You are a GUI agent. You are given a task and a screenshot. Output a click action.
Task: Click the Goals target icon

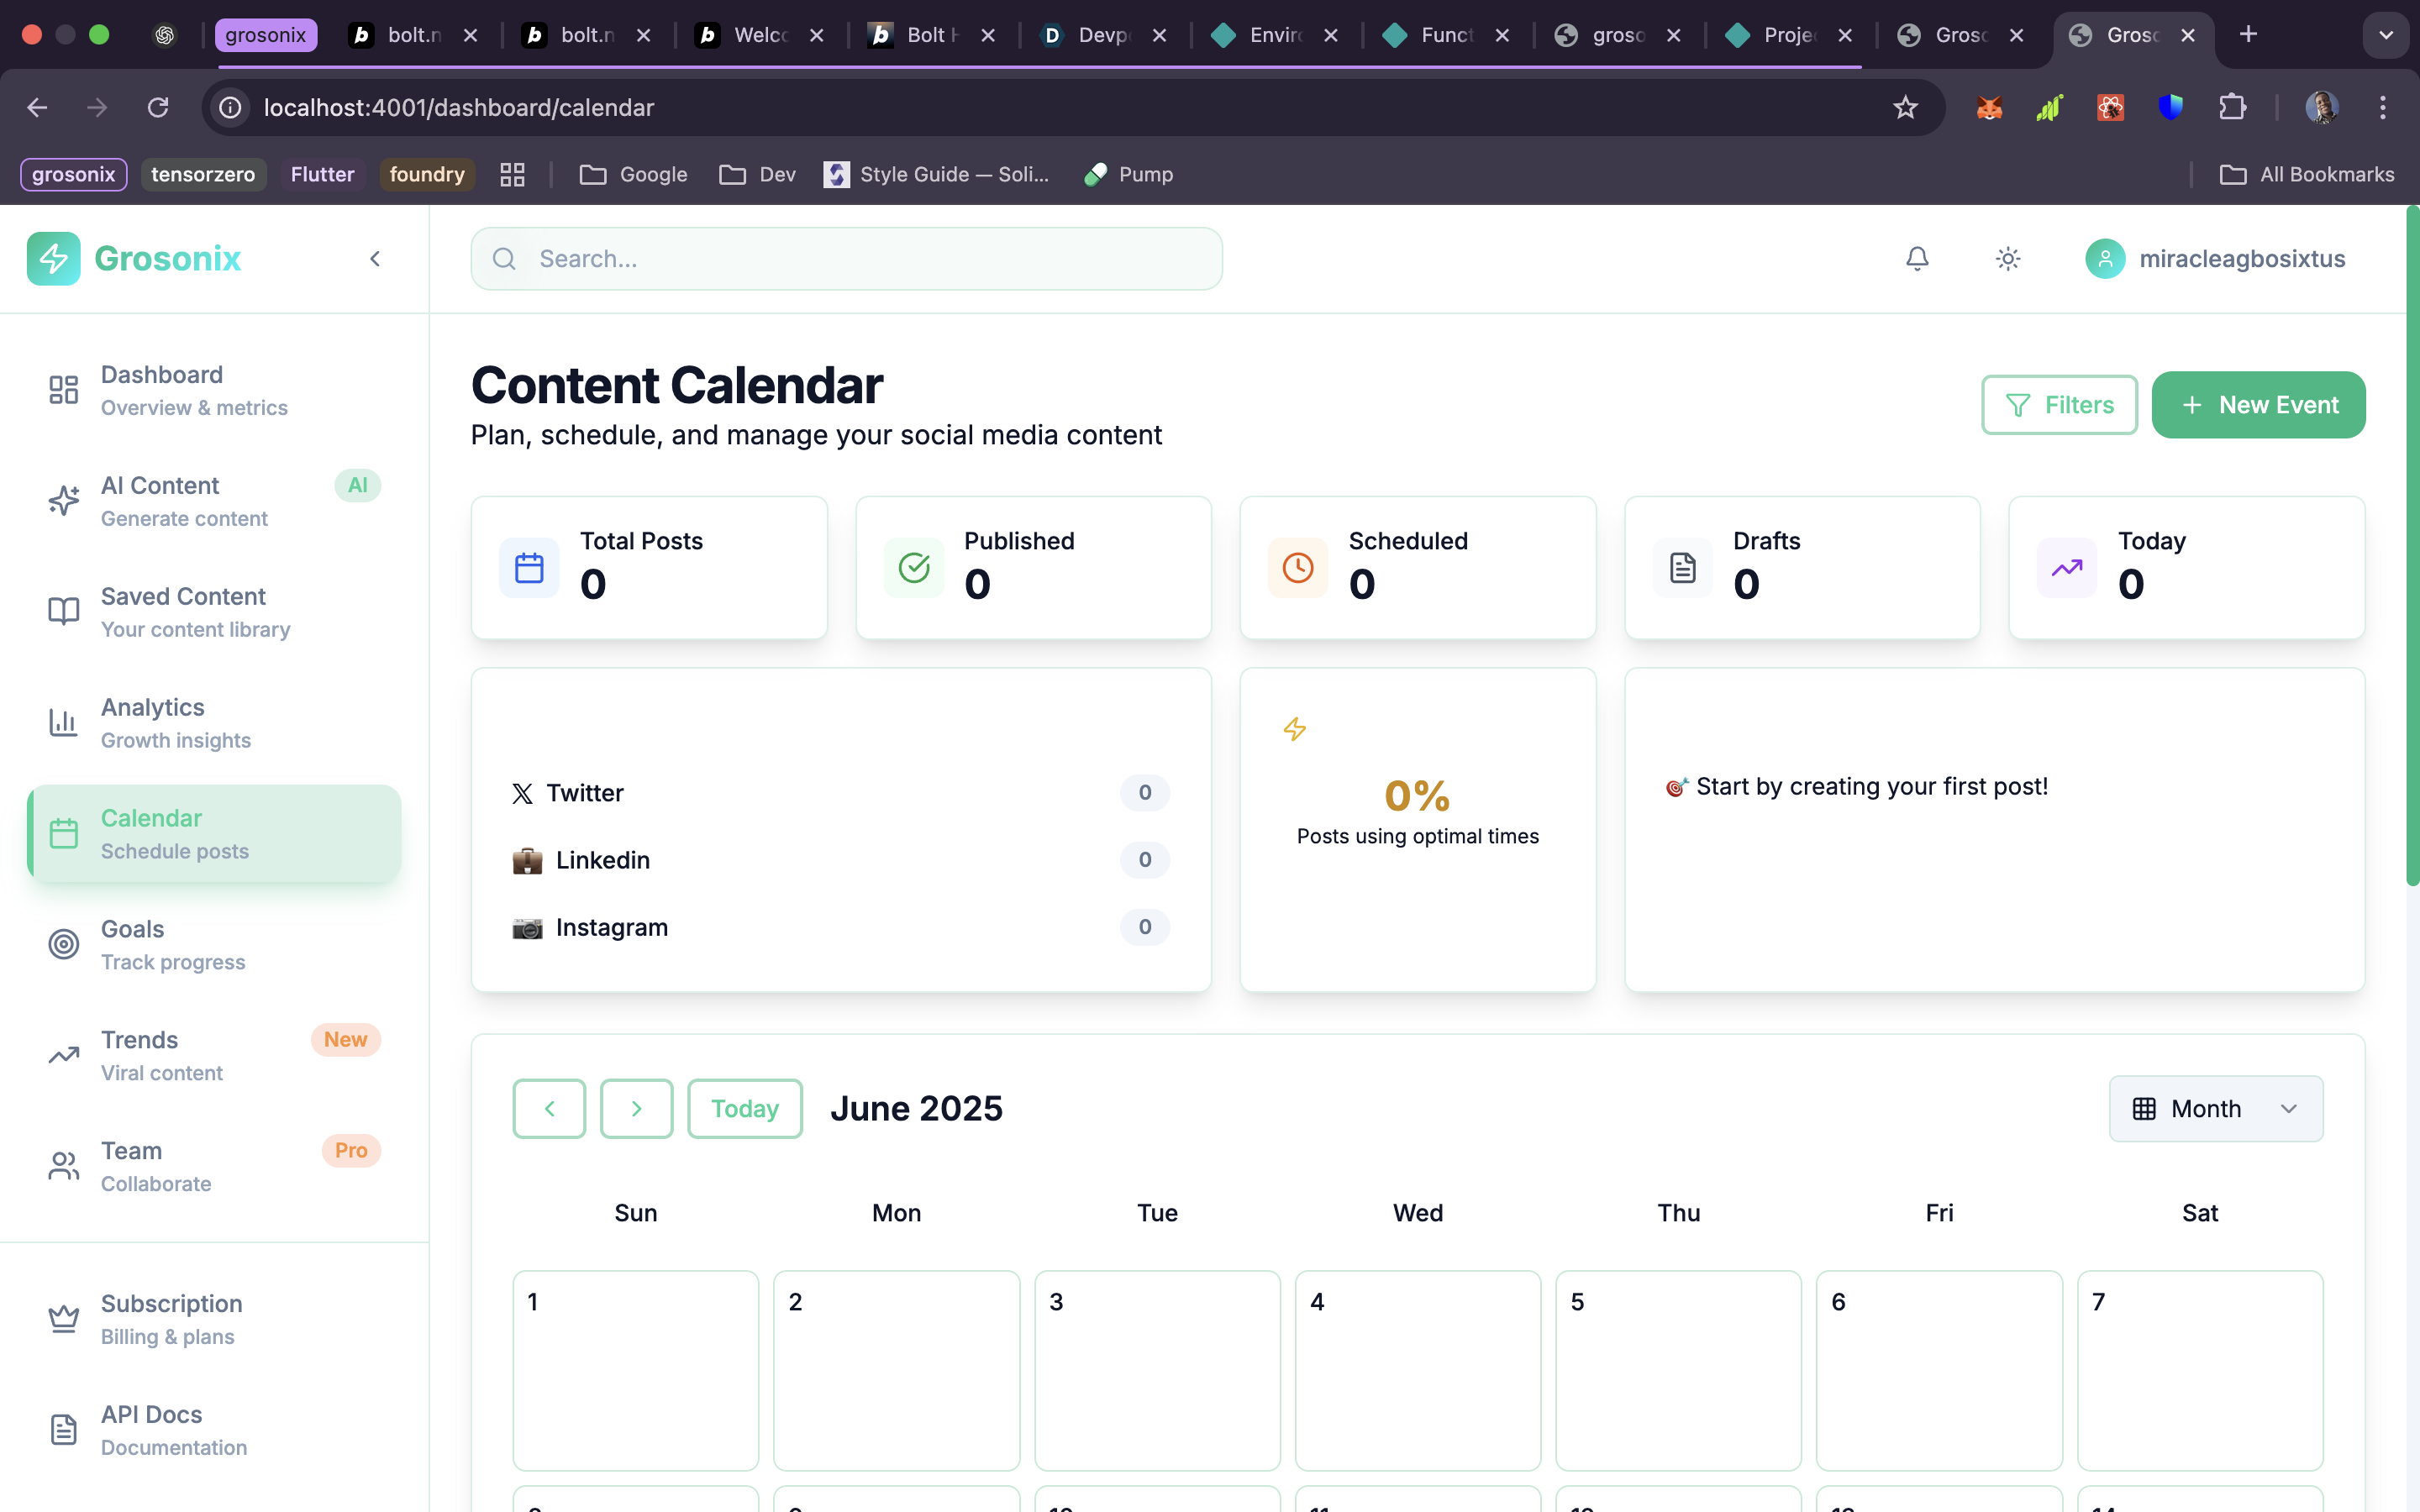[64, 944]
